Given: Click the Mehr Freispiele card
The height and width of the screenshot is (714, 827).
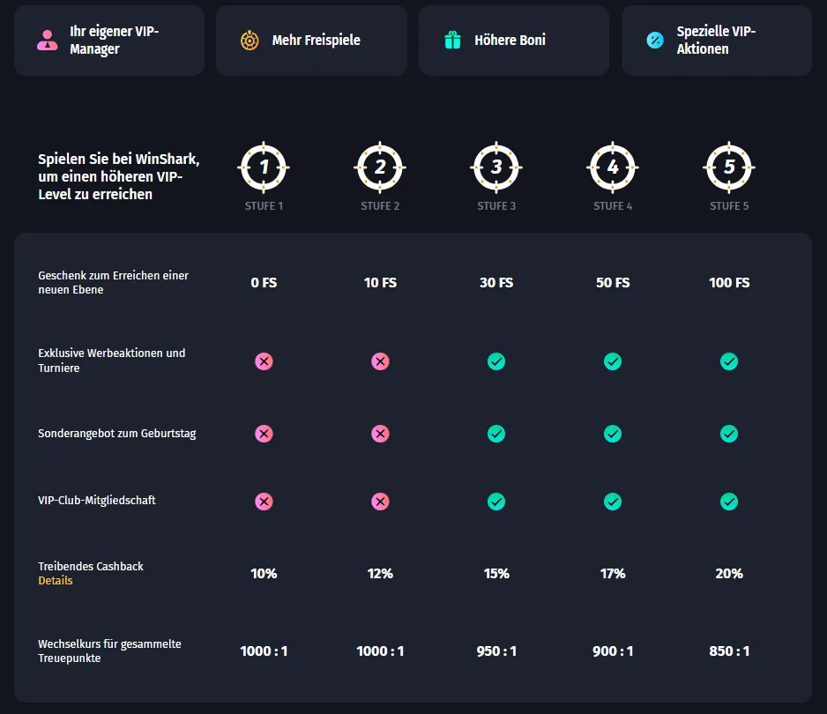Looking at the screenshot, I should 311,41.
